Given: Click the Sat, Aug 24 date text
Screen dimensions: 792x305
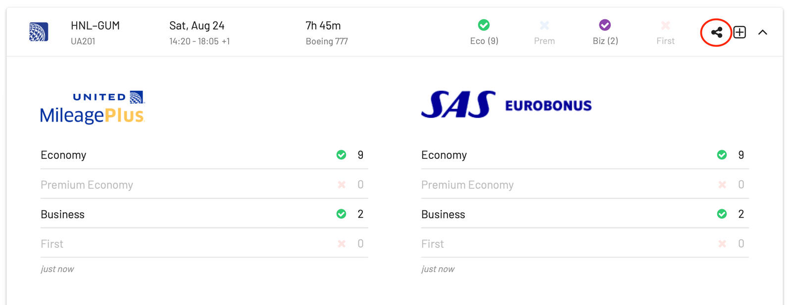Looking at the screenshot, I should click(197, 26).
